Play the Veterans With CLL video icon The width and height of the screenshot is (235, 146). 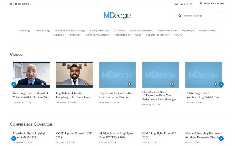pos(43,84)
